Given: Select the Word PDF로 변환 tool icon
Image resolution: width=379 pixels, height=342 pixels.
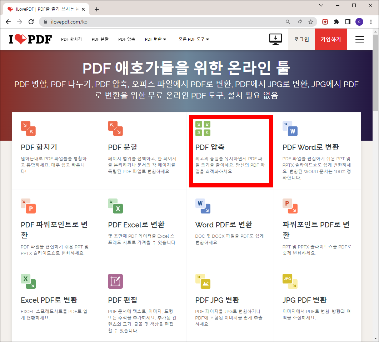Looking at the screenshot, I should (203, 206).
